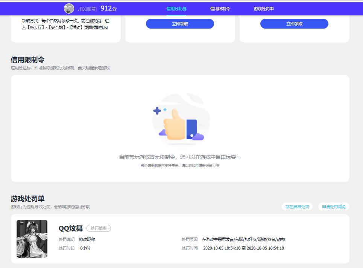Click the 处罚结束 status badge
Image resolution: width=363 pixels, height=268 pixels.
tap(99, 228)
